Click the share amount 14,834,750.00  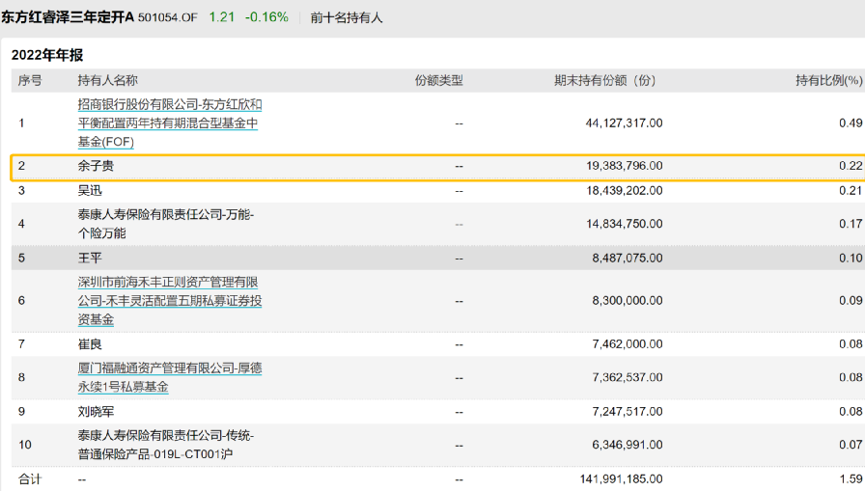click(x=624, y=224)
